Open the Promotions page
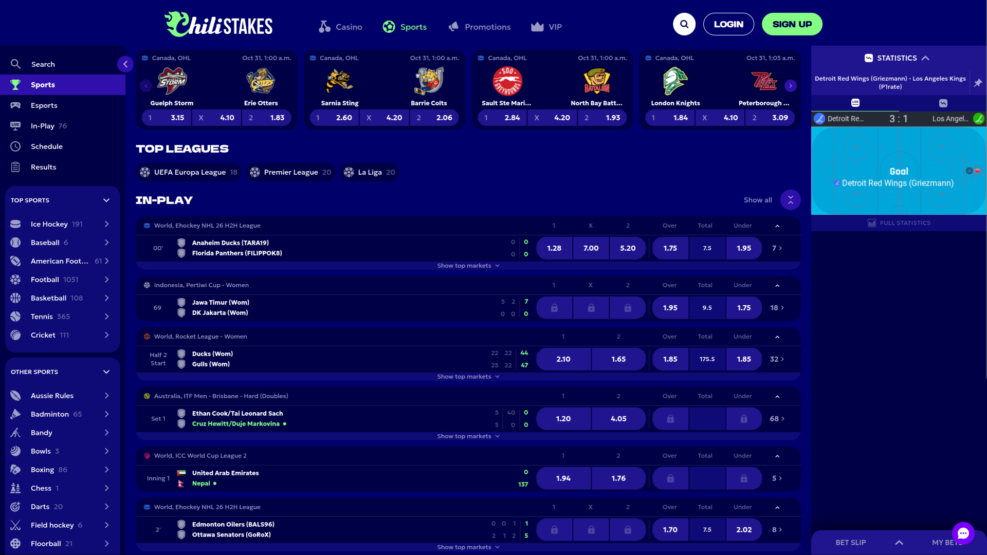The image size is (987, 555). coord(479,26)
